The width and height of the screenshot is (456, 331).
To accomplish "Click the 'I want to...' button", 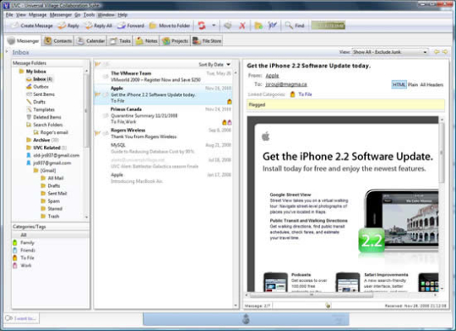I will click(x=22, y=318).
